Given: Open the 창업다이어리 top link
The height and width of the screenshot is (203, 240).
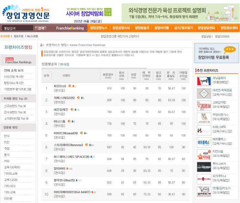Looking at the screenshot, I should pyautogui.click(x=222, y=36).
